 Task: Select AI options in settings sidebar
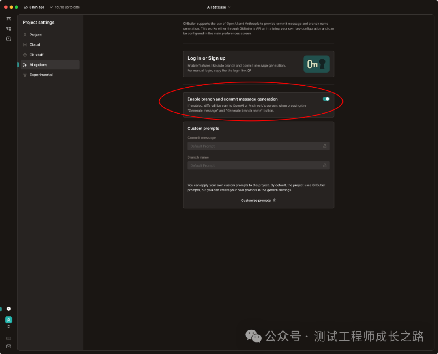click(x=50, y=65)
